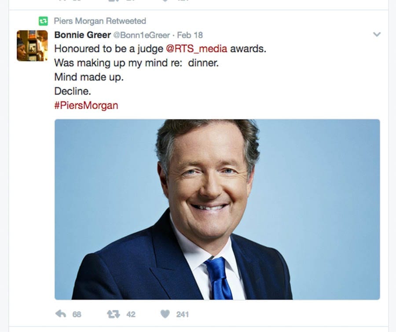Image resolution: width=396 pixels, height=332 pixels.
Task: Open tweet via 'Mind made up.' text
Action: click(89, 77)
